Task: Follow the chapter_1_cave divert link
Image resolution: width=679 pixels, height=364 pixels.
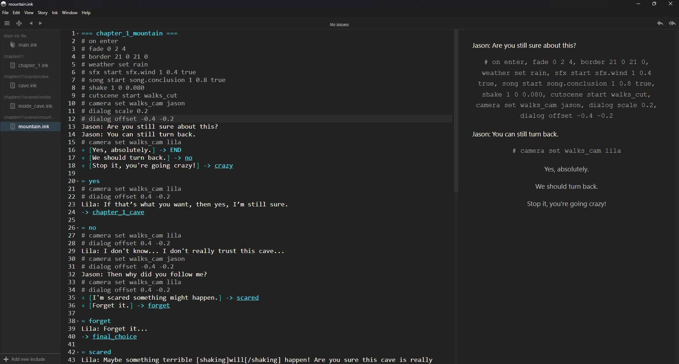Action: 118,212
